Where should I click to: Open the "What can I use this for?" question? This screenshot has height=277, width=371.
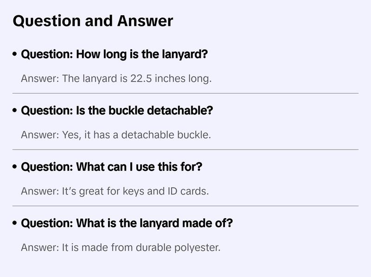pyautogui.click(x=111, y=167)
